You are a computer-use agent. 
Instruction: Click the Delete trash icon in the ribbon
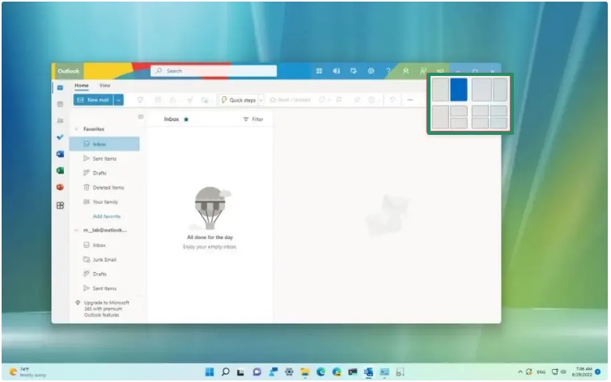tap(140, 100)
